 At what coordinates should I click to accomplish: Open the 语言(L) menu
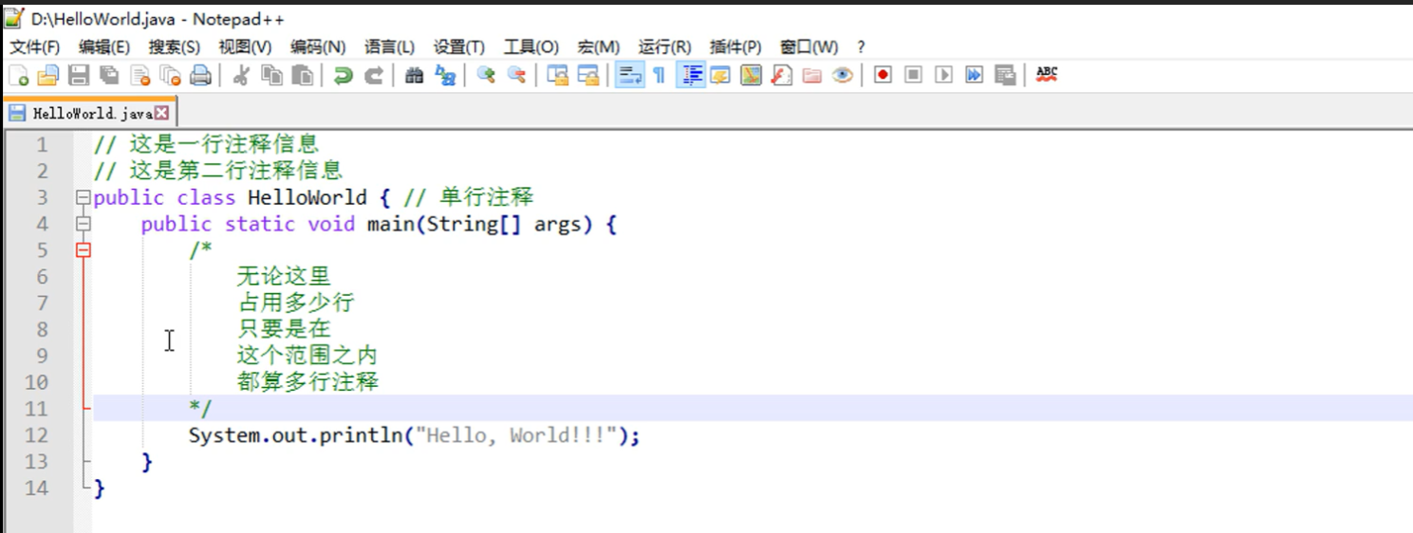390,46
